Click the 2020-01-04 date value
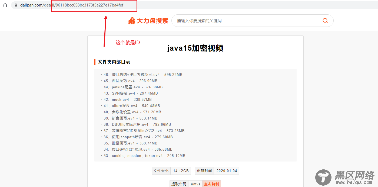 (x=227, y=171)
